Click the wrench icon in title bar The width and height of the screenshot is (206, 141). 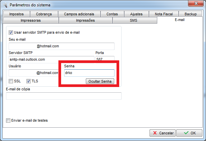coord(5,4)
